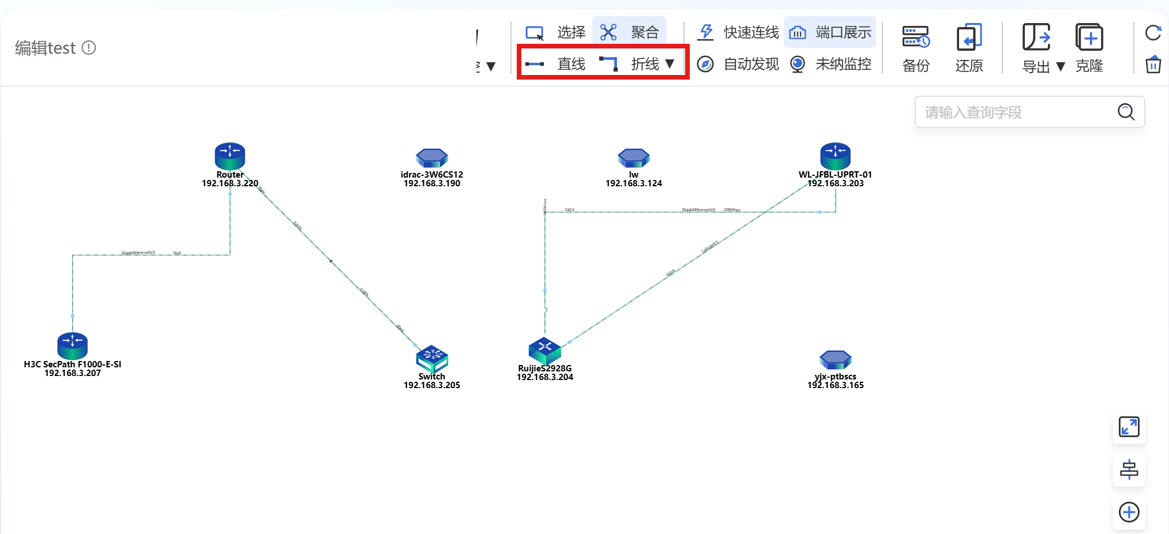Screen dimensions: 1169x534
Task: Select the Router 192.168.3.220 node
Action: coord(230,157)
